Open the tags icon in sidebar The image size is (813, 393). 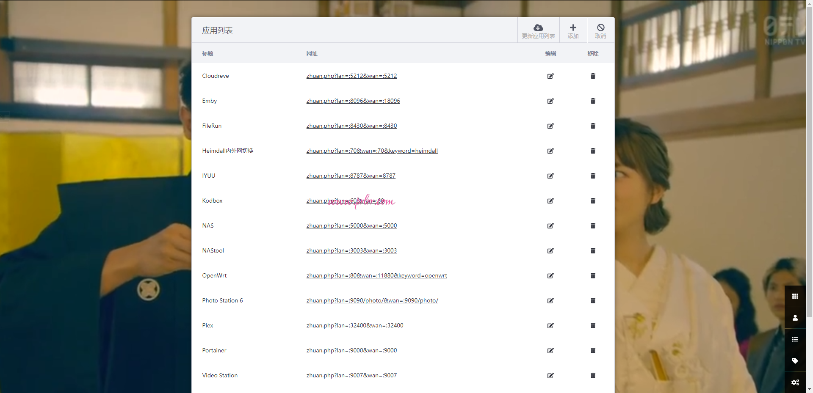click(795, 361)
